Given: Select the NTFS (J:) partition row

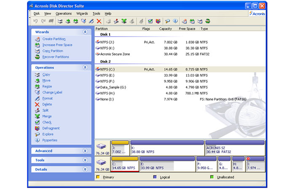Looking at the screenshot, I should point(180,42).
